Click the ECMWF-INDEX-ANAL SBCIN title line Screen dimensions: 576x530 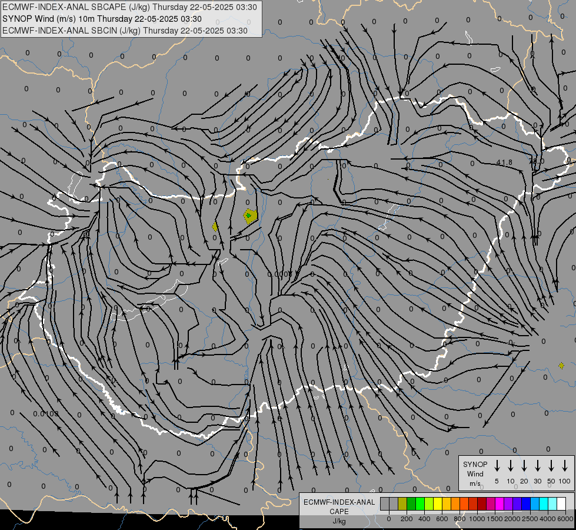pos(125,31)
